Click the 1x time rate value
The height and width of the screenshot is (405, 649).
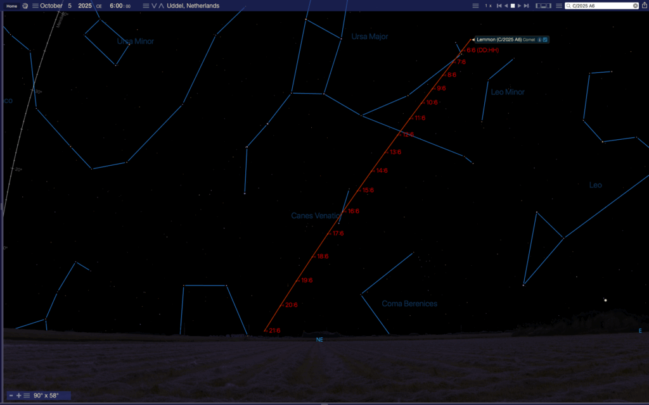(x=488, y=6)
